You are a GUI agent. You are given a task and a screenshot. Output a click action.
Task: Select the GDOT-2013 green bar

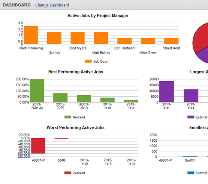(x=84, y=99)
